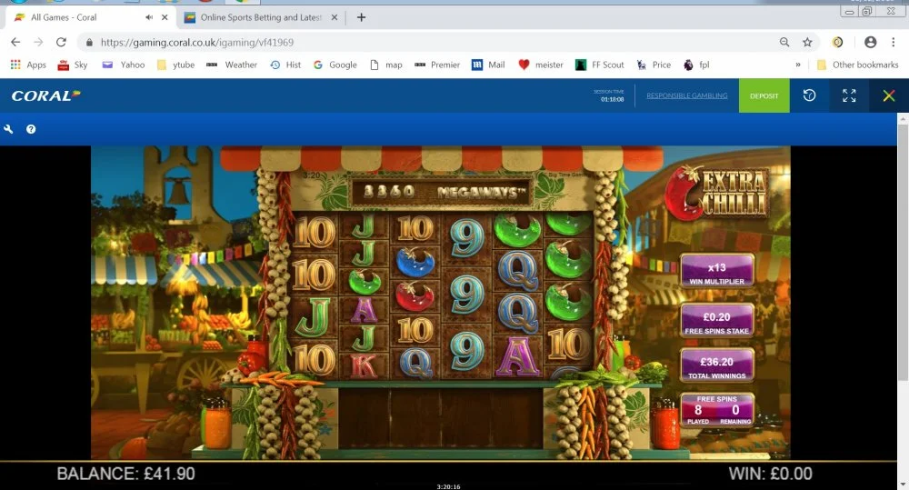Close the Online Sports Betting tab

point(335,17)
